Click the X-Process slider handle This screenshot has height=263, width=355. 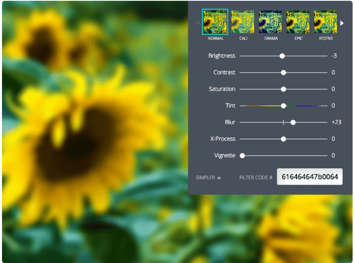(283, 139)
